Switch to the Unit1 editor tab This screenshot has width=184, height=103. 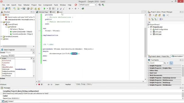52,12
